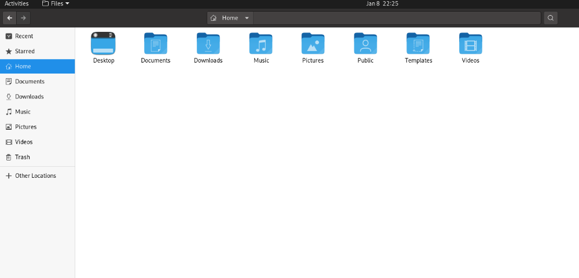Go back with the left arrow button
The width and height of the screenshot is (579, 278).
(10, 18)
